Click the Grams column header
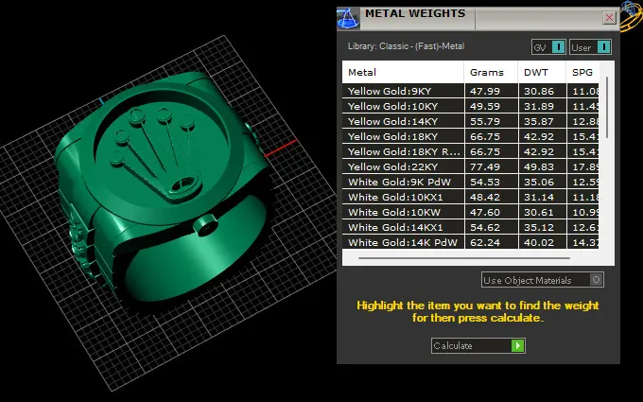Screen dimensions: 643x402 click(491, 73)
